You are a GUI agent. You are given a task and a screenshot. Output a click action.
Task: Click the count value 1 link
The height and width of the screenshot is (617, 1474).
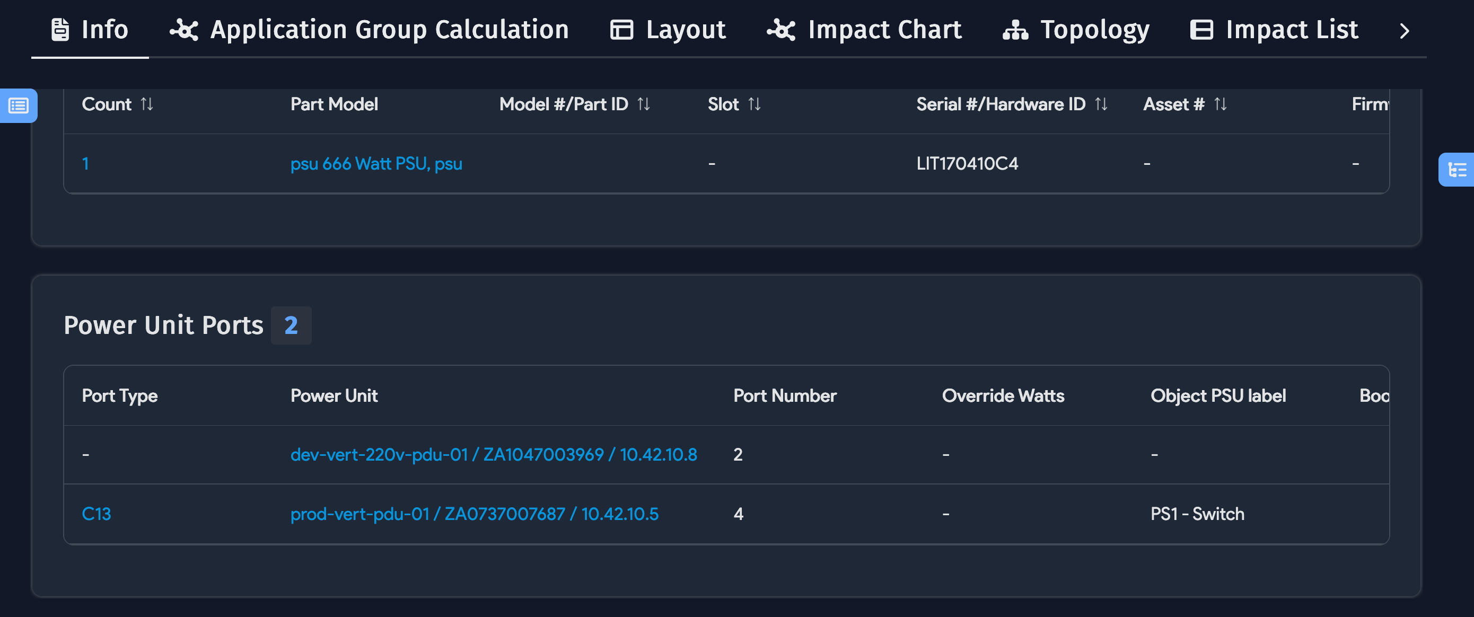point(86,164)
